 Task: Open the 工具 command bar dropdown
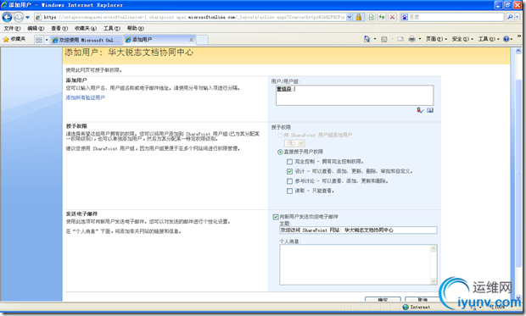pos(489,39)
